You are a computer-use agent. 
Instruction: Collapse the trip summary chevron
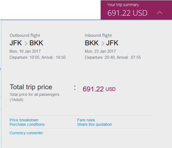pos(159,13)
